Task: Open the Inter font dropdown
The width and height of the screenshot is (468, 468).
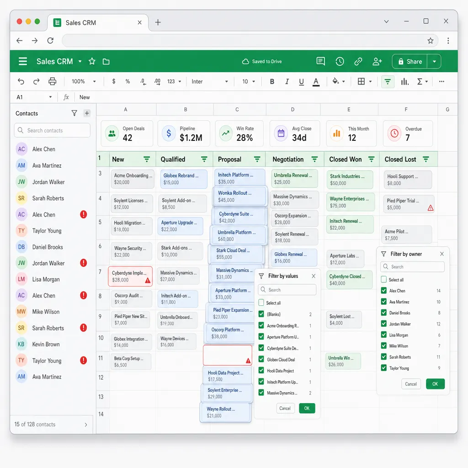Action: coord(210,81)
